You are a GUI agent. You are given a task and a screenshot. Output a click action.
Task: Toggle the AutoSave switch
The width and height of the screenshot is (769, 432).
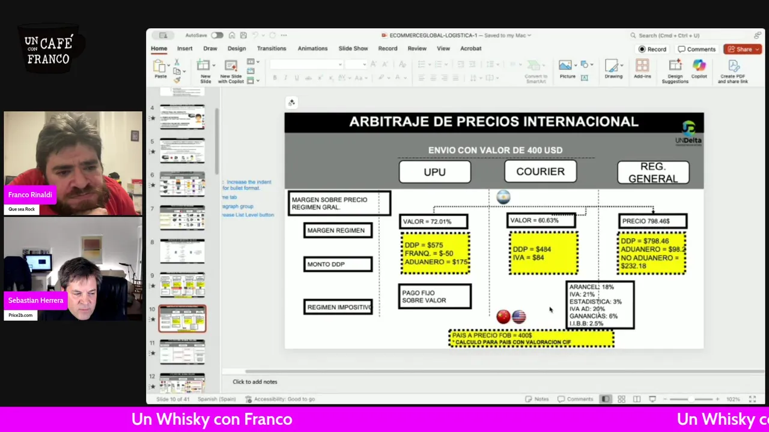point(217,35)
